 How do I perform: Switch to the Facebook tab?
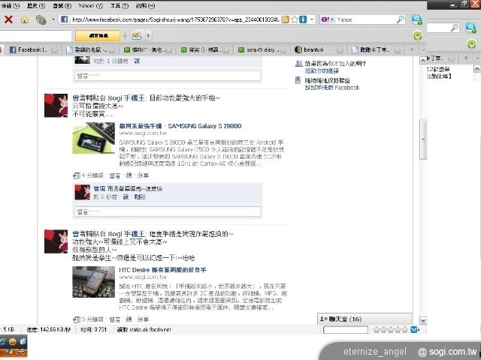tap(29, 49)
